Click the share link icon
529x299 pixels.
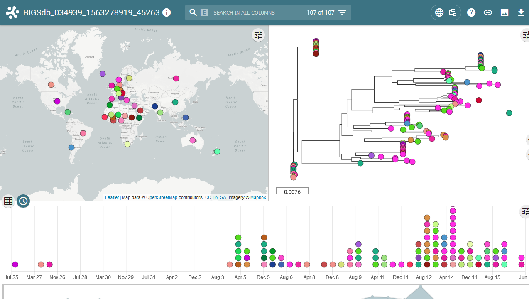(x=488, y=12)
